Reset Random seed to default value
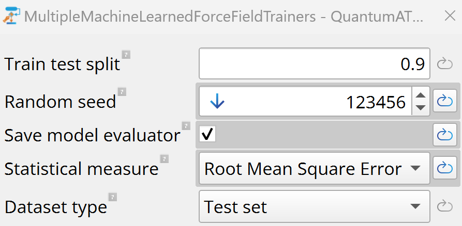462x226 pixels. 445,102
